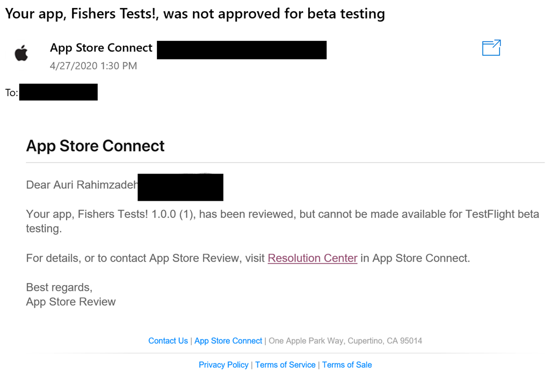Viewport: 550px width, 378px height.
Task: Open the Resolution Center link
Action: pyautogui.click(x=312, y=258)
